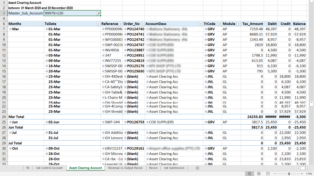
Task: Collapse the INV4956 reference group
Action: (103, 50)
